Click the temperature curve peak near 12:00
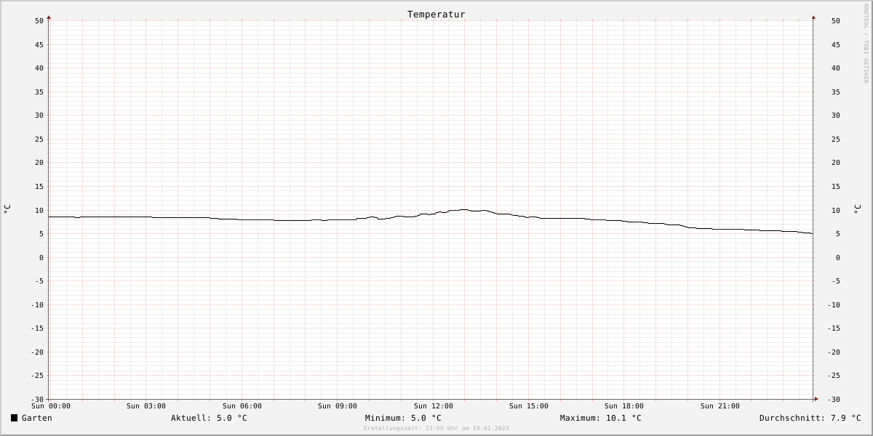This screenshot has width=873, height=436. [463, 209]
